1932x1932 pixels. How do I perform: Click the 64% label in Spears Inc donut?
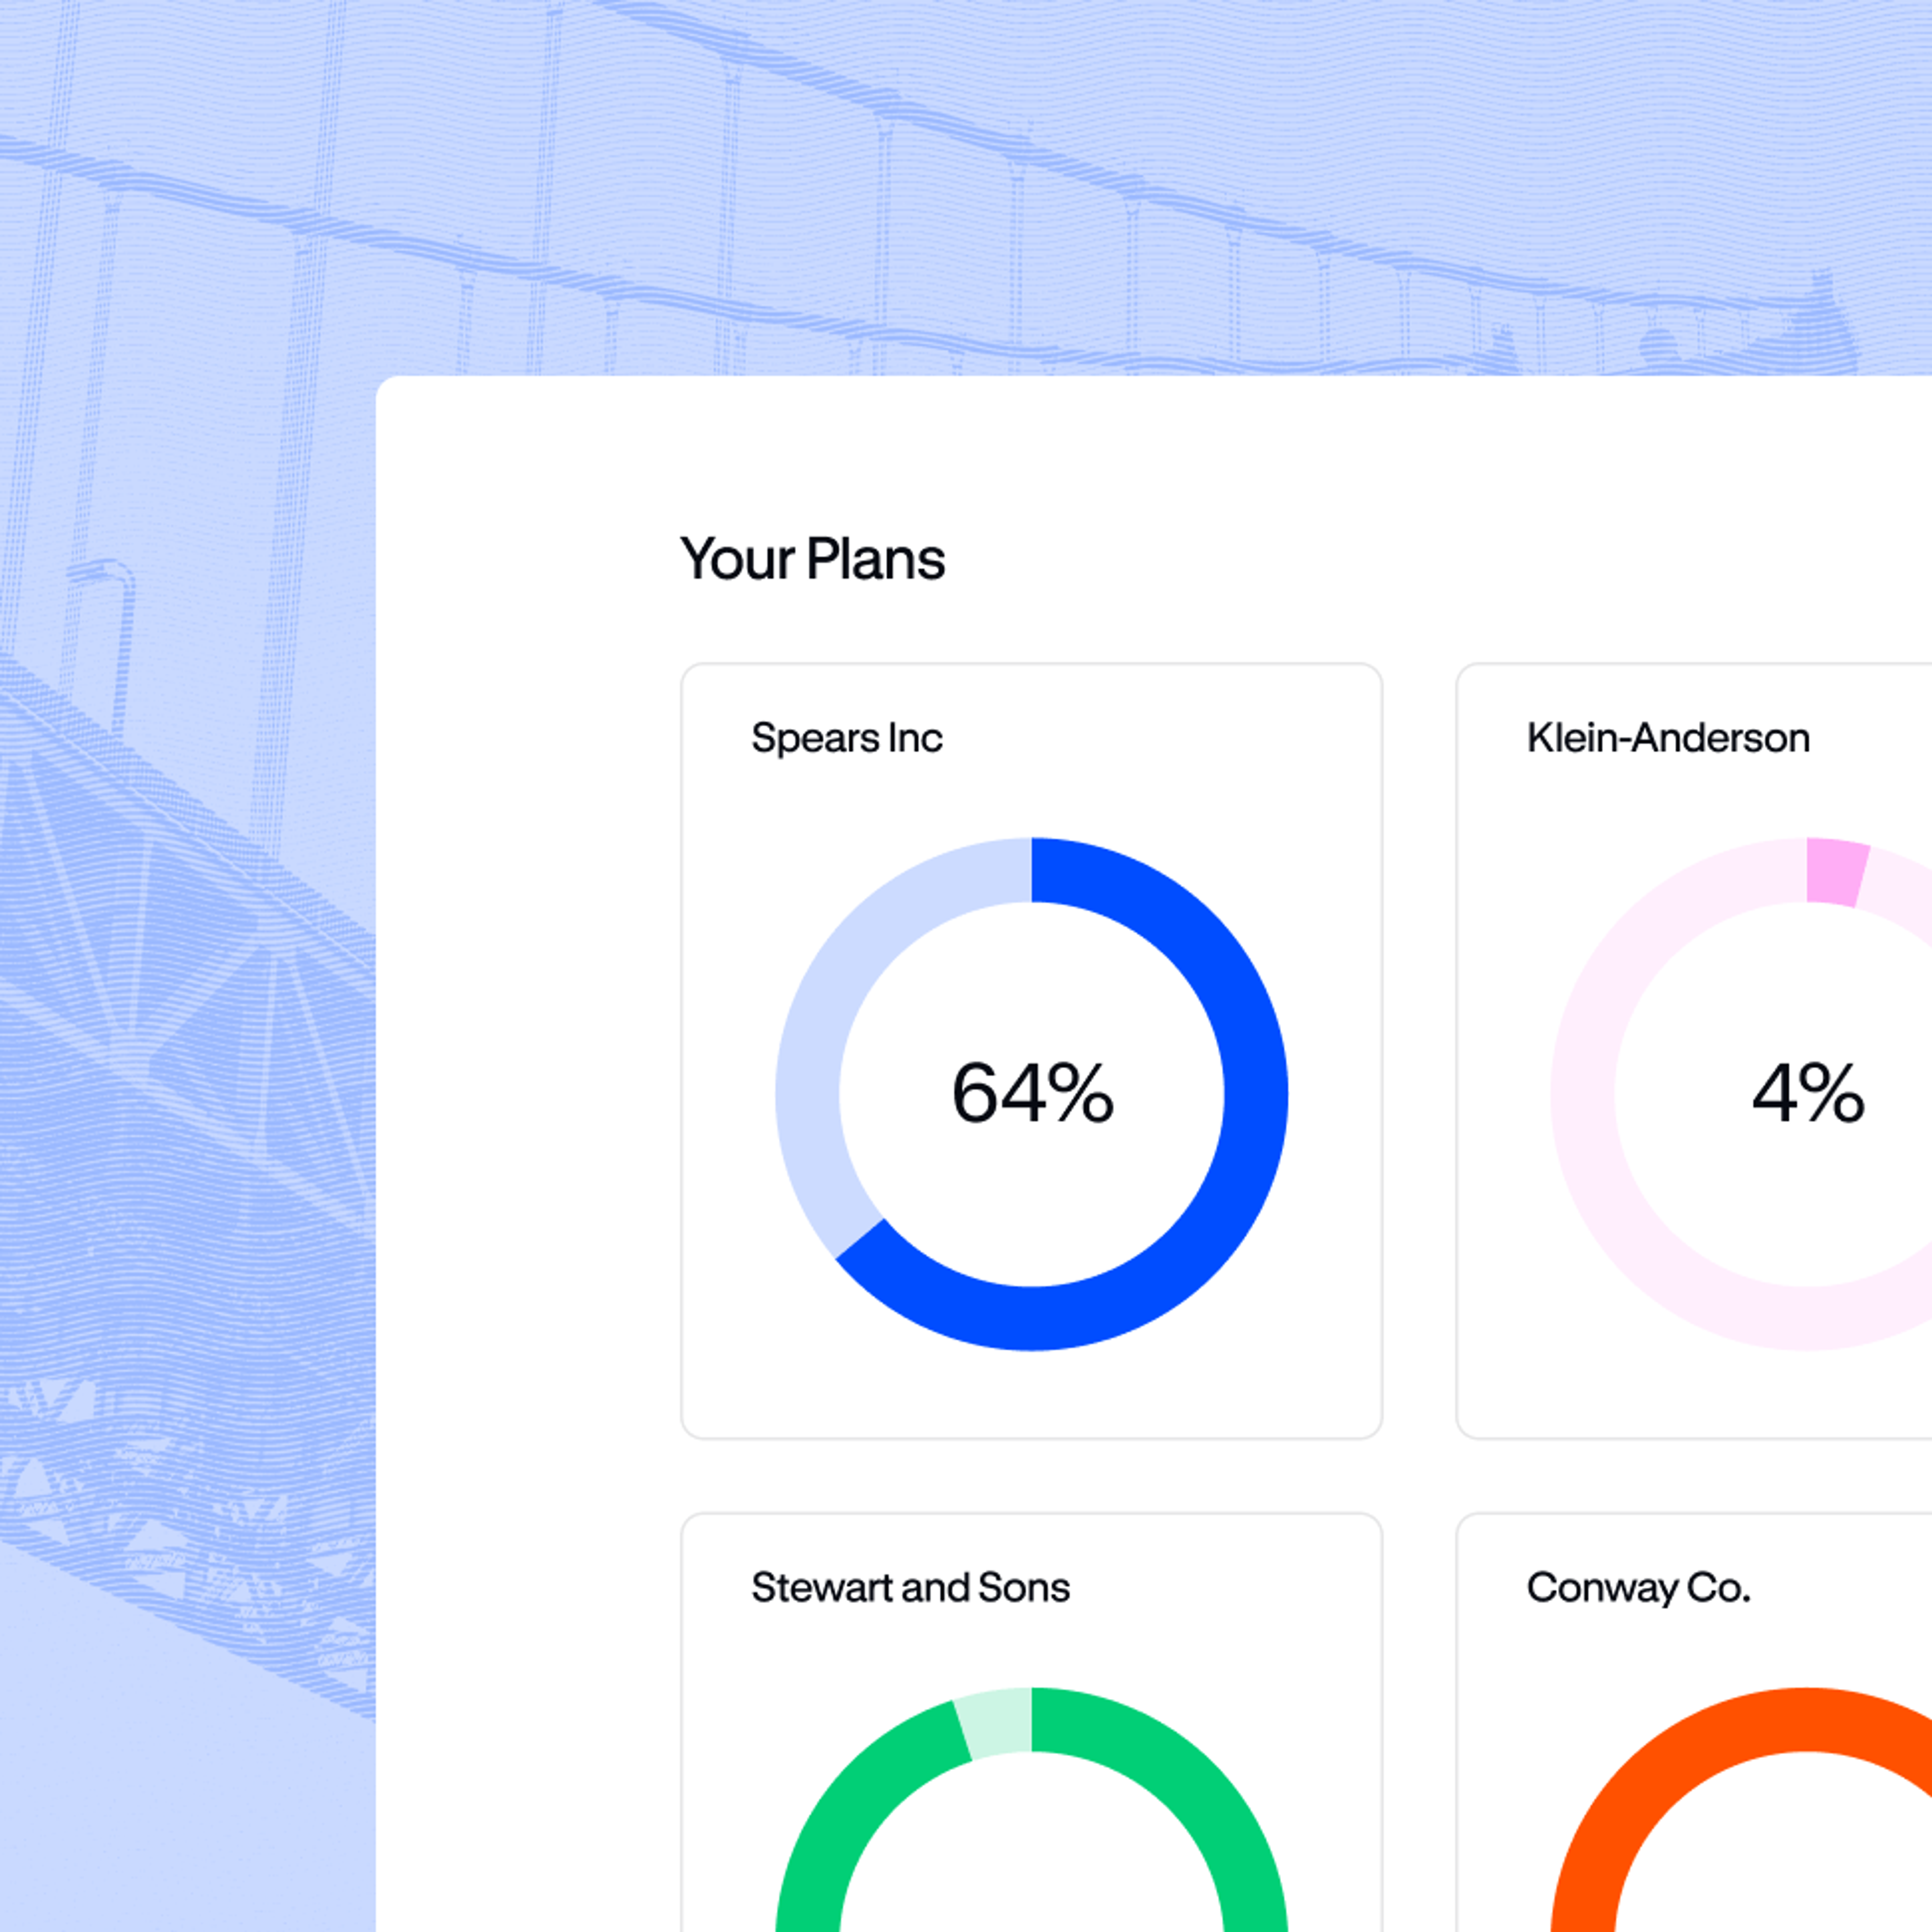[1032, 1093]
